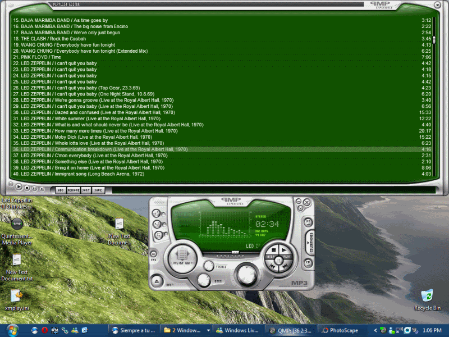Click the Windows Start orb
This screenshot has width=449, height=337.
click(x=12, y=330)
